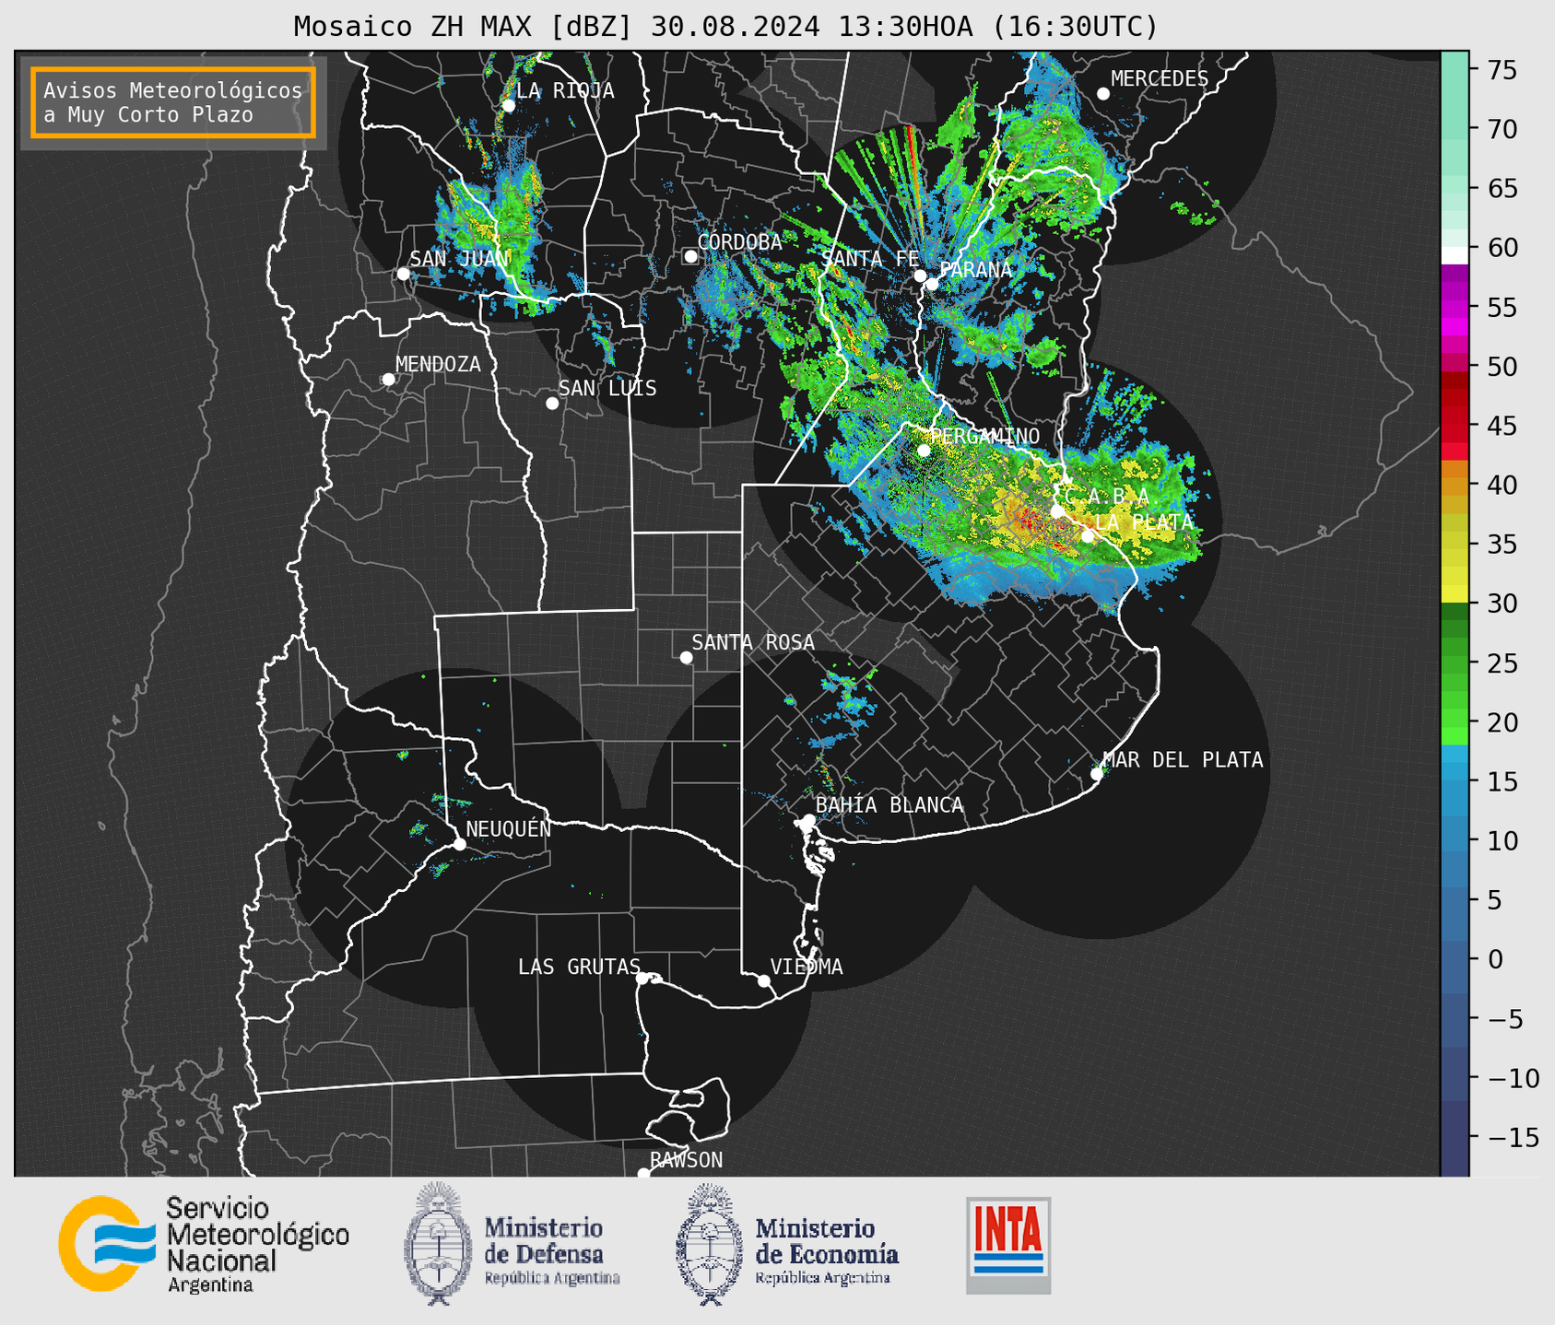Click the 60 dBZ white colorbar band
The image size is (1555, 1325).
click(1455, 255)
